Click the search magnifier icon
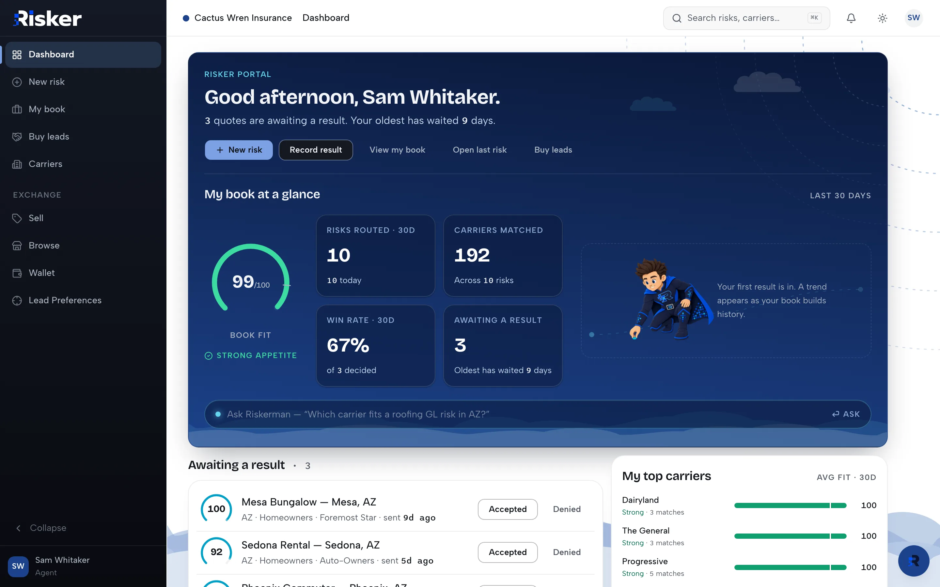The image size is (940, 587). click(677, 18)
